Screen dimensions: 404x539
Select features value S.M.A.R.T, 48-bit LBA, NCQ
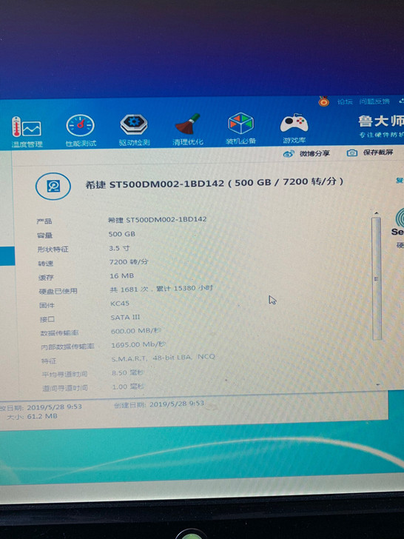pos(164,358)
